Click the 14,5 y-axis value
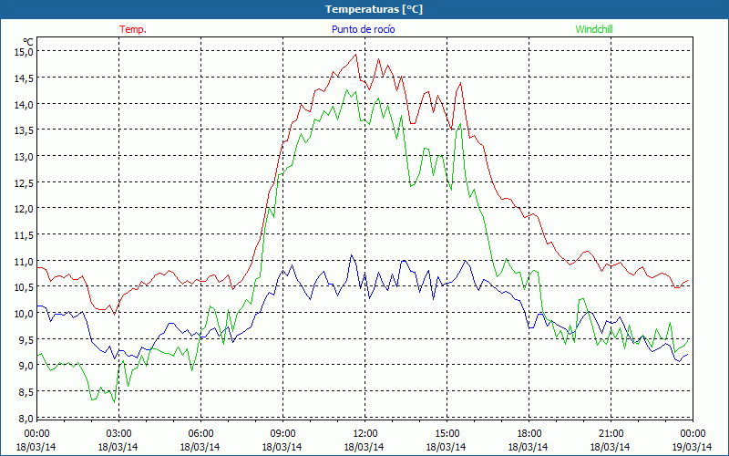Screen dimensions: 729x456 (26, 78)
